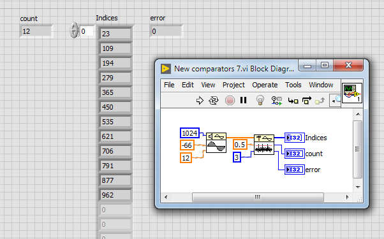Viewport: 384px width, 239px height.
Task: Click the 3 width constant
Action: click(x=237, y=157)
